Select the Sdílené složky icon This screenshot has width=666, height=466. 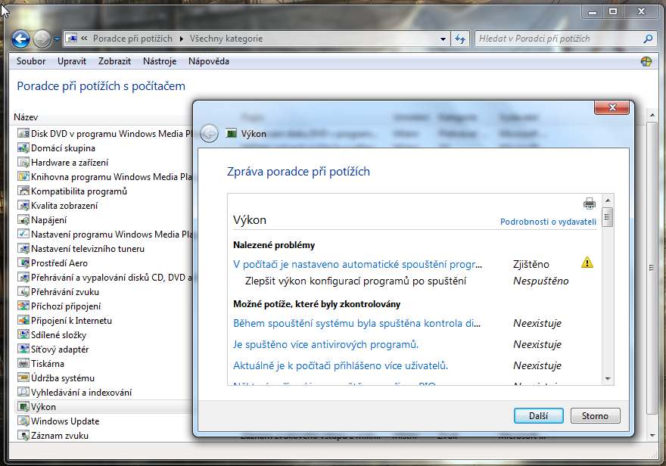[x=23, y=335]
